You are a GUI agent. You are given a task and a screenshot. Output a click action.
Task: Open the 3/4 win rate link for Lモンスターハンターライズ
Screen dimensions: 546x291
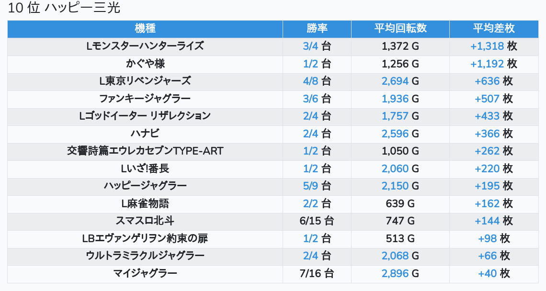point(311,46)
